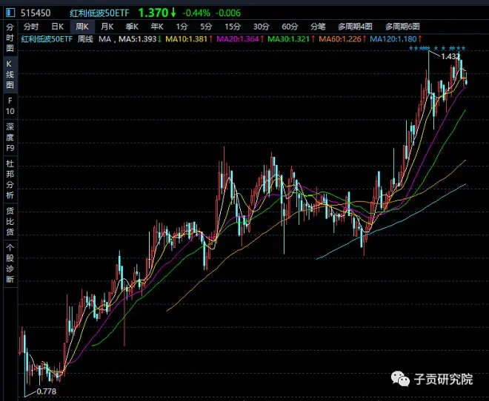Click the 0.778 low price marker

pos(46,391)
